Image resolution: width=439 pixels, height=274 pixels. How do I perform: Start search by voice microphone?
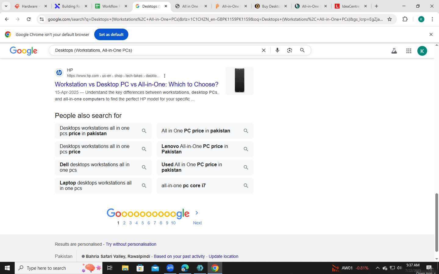click(x=277, y=50)
